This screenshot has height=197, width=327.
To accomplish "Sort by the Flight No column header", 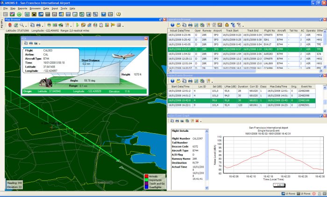I will click(269, 30).
